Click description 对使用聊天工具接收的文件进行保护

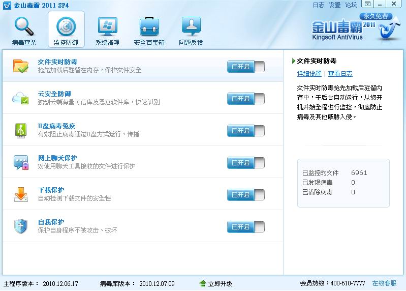click(86, 166)
